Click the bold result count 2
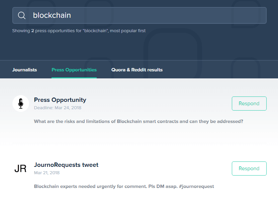The image size is (278, 199). (33, 31)
